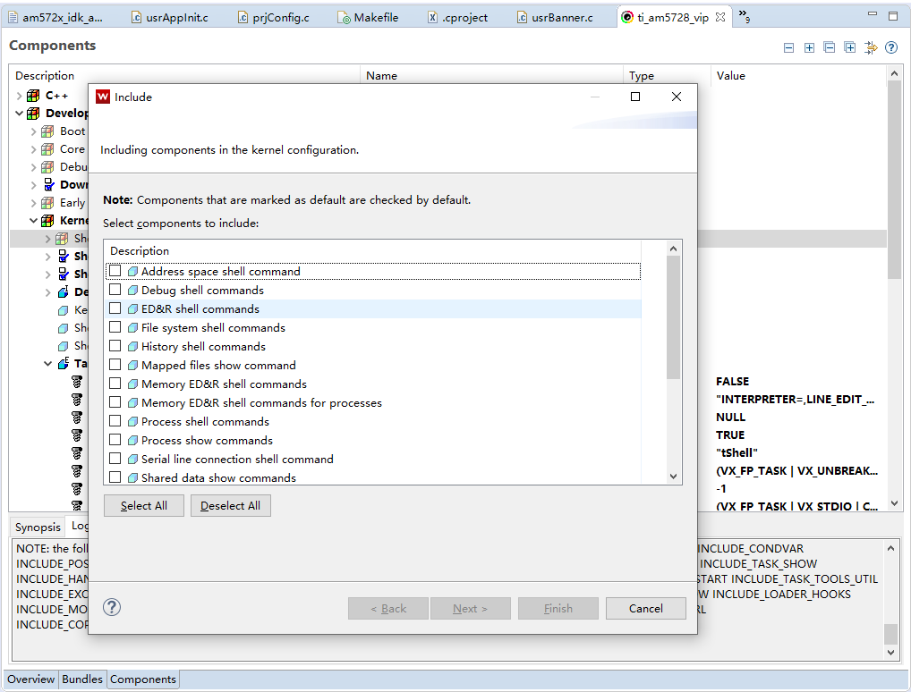Enable Debug shell commands
911x692 pixels.
pos(115,290)
